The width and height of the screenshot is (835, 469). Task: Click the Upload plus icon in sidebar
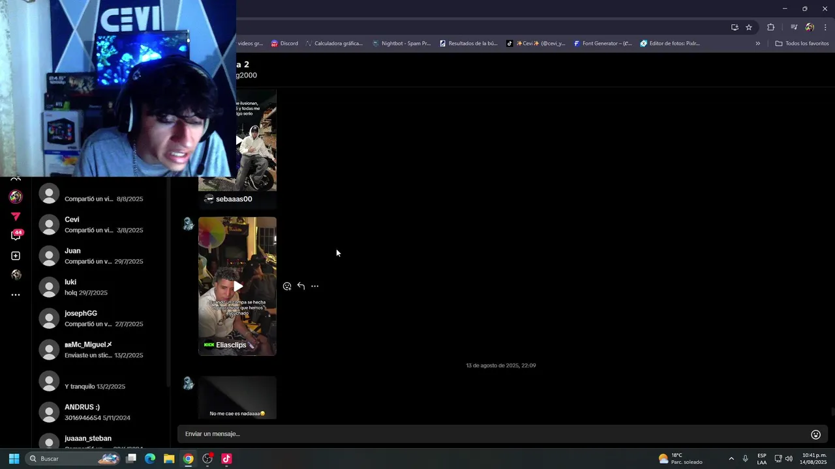(16, 256)
